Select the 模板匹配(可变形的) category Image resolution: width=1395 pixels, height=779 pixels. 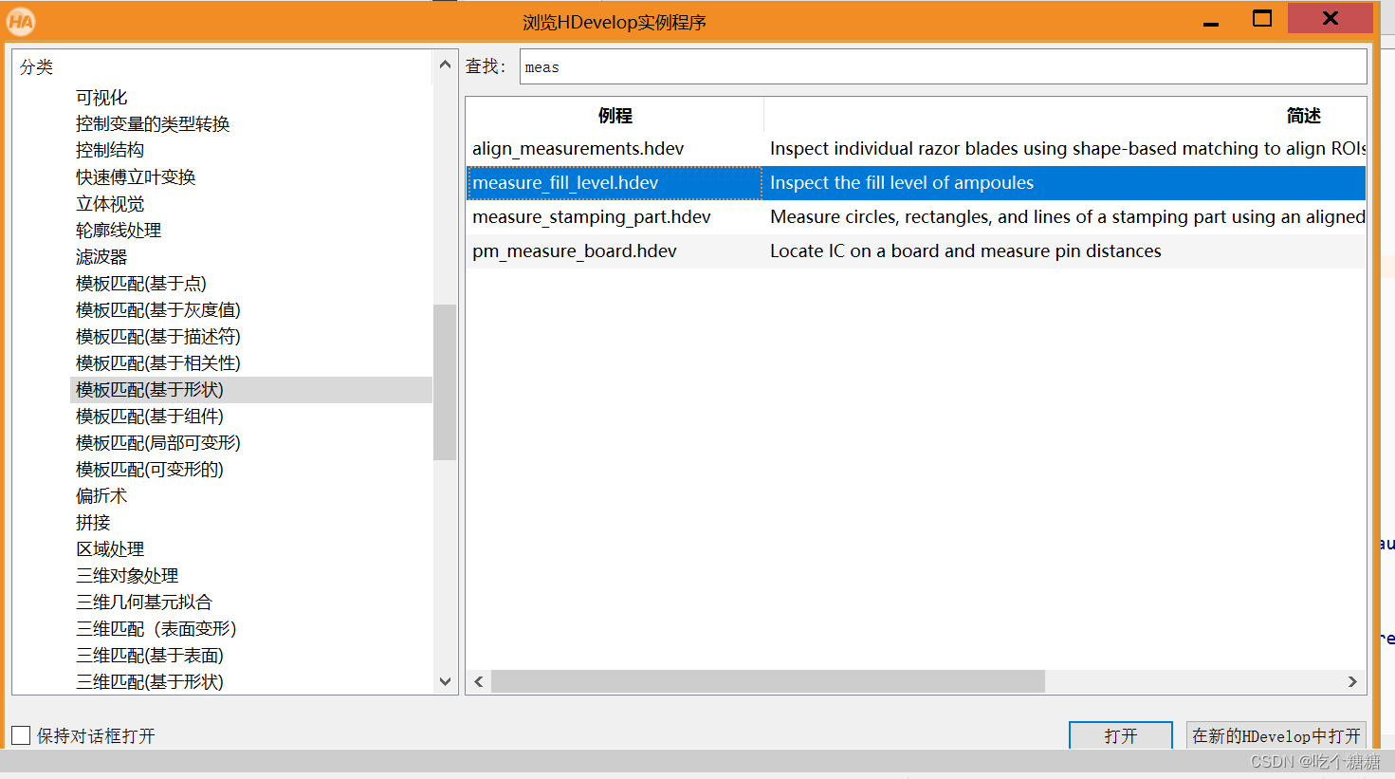click(x=149, y=469)
